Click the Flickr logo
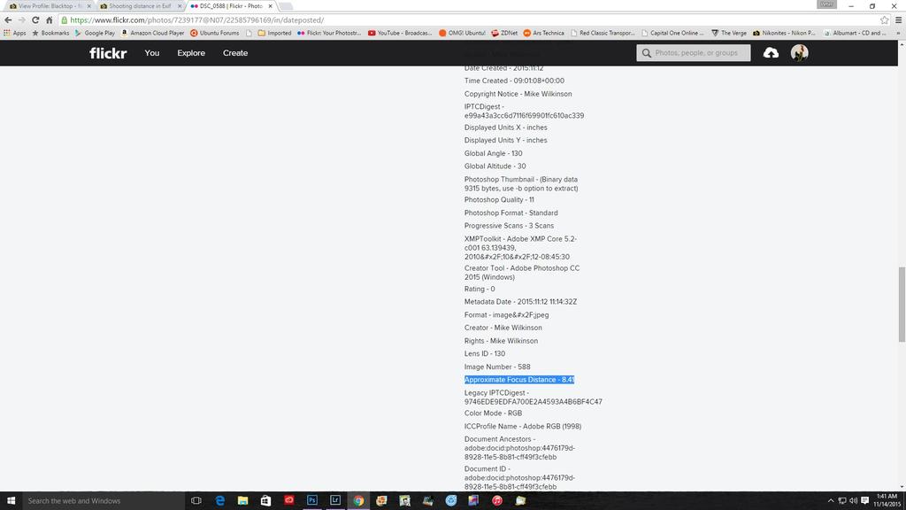 coord(108,53)
